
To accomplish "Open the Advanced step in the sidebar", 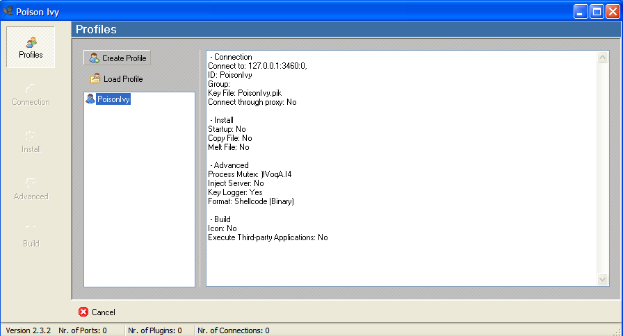I will (x=31, y=189).
